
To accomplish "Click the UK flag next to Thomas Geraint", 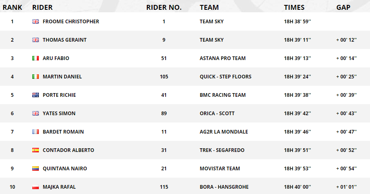I will coord(36,40).
